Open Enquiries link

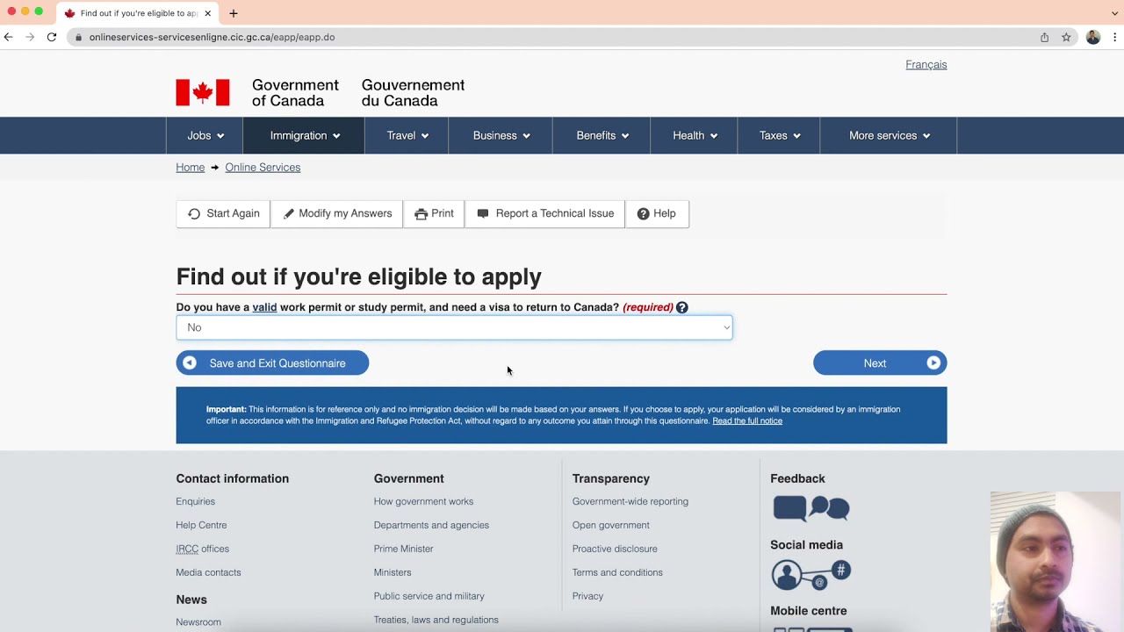coord(195,501)
